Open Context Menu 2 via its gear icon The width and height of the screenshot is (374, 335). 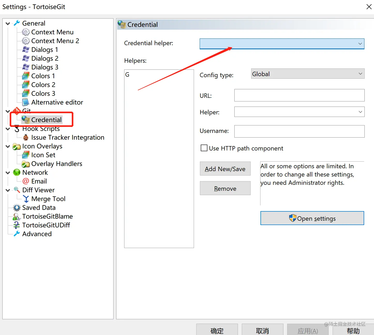pyautogui.click(x=26, y=41)
